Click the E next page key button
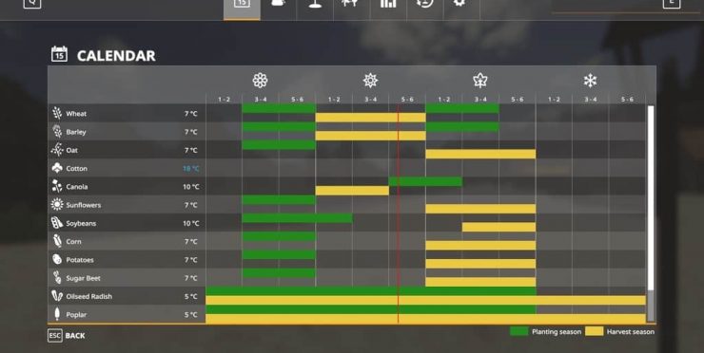Viewport: 704px width, 353px height. (x=672, y=4)
